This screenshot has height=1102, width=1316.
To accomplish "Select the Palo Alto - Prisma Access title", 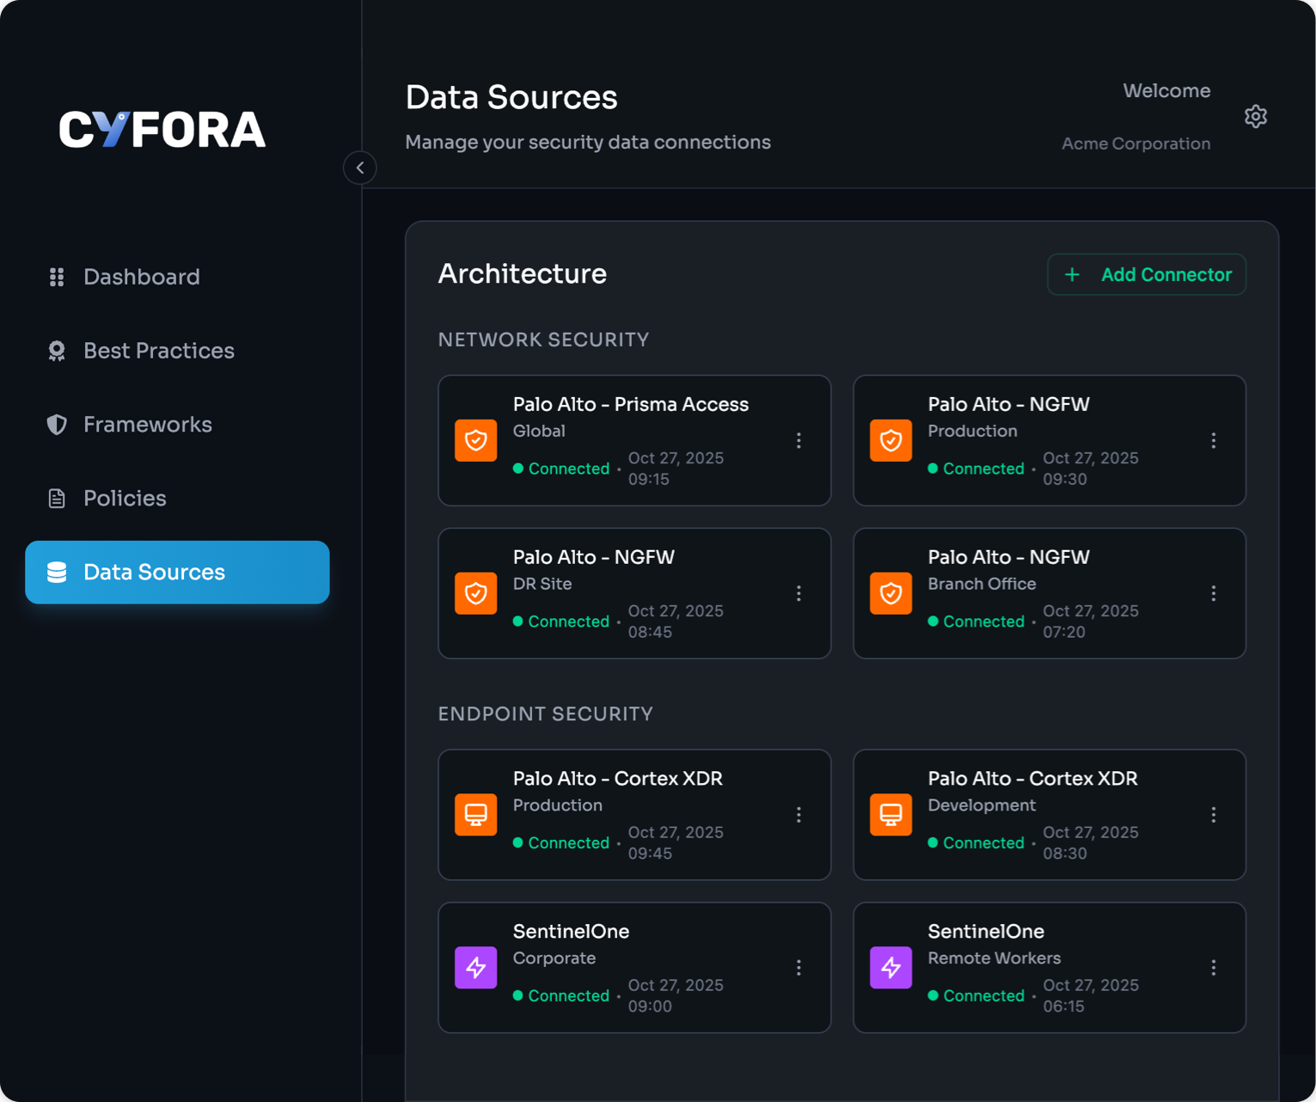I will [631, 404].
